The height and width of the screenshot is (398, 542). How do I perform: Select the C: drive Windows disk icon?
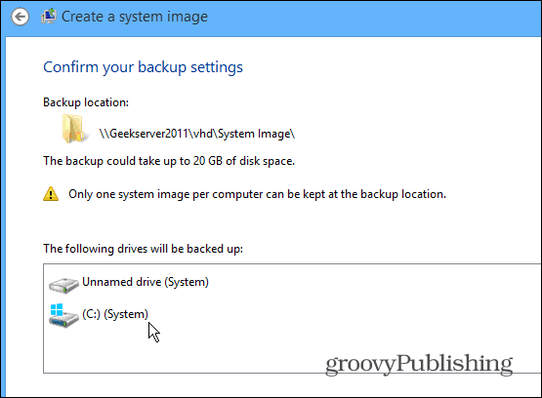63,315
